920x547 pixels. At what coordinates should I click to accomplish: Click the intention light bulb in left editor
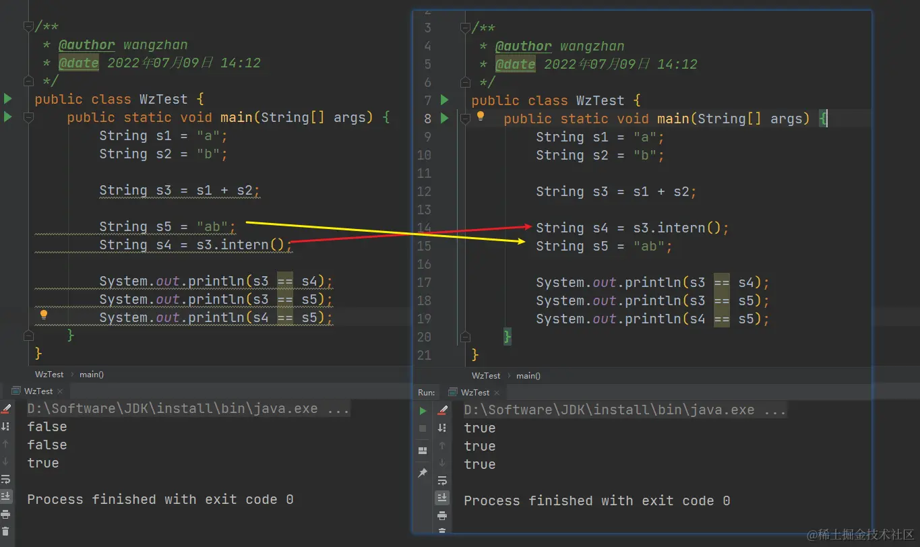pos(44,315)
